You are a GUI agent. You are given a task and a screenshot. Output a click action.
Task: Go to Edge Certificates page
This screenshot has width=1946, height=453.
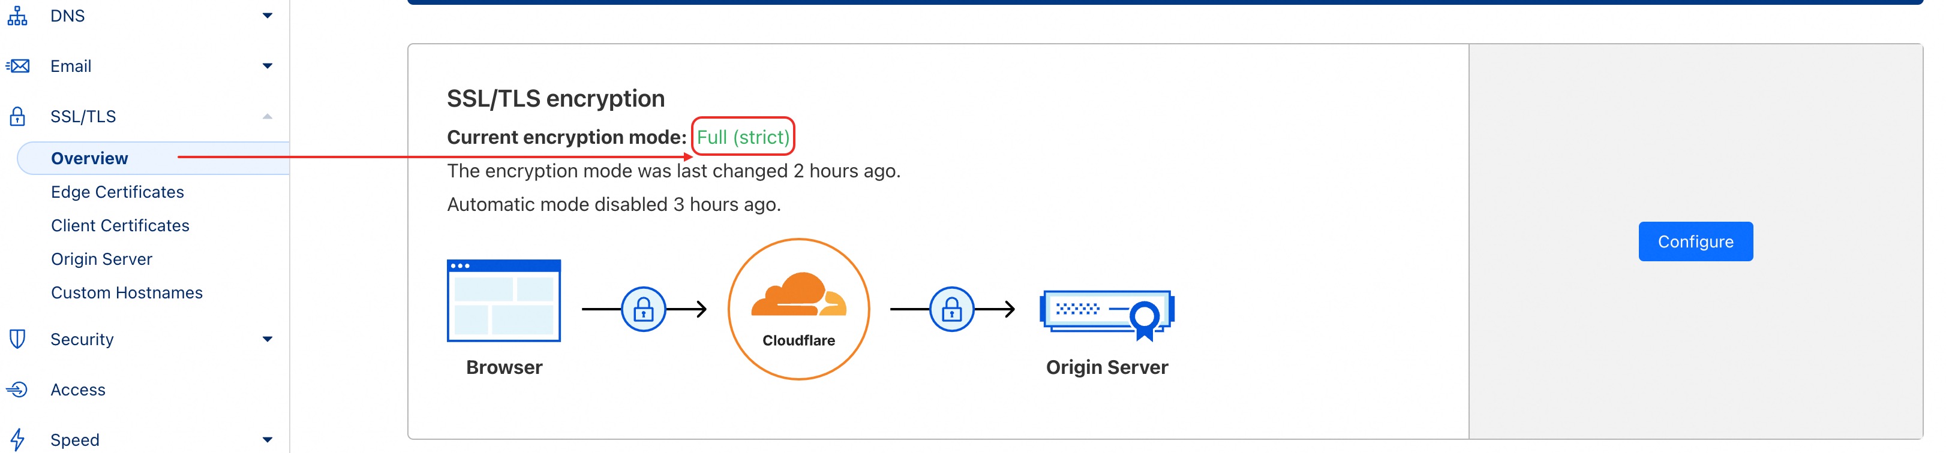click(x=117, y=192)
